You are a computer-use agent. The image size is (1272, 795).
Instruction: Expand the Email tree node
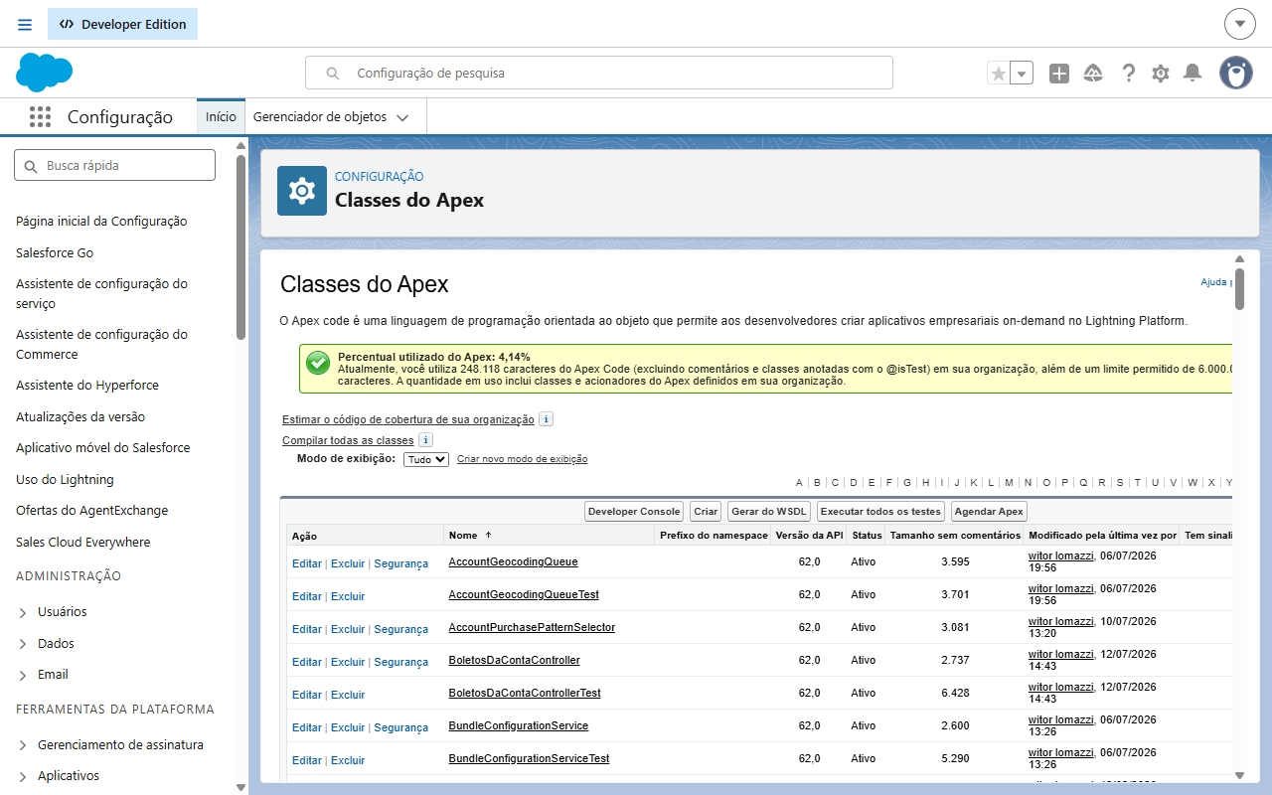(x=23, y=675)
